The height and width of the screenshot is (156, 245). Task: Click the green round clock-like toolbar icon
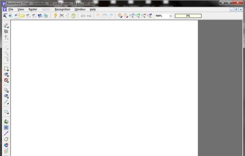click(x=73, y=16)
